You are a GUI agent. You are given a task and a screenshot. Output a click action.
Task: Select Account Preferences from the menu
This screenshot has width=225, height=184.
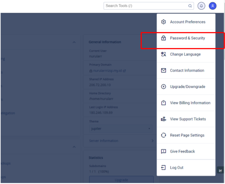pos(186,22)
